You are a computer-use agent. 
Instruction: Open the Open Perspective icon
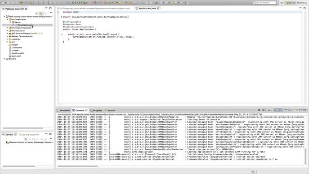click(282, 3)
